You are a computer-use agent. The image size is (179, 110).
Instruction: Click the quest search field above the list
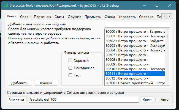click(x=137, y=25)
